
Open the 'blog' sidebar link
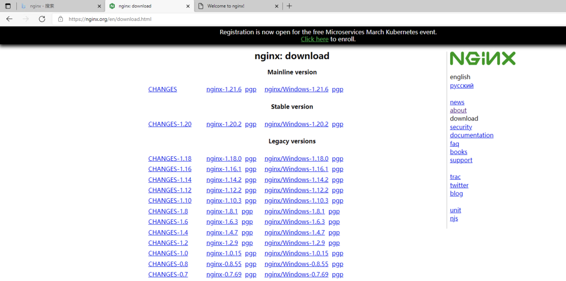(x=456, y=193)
